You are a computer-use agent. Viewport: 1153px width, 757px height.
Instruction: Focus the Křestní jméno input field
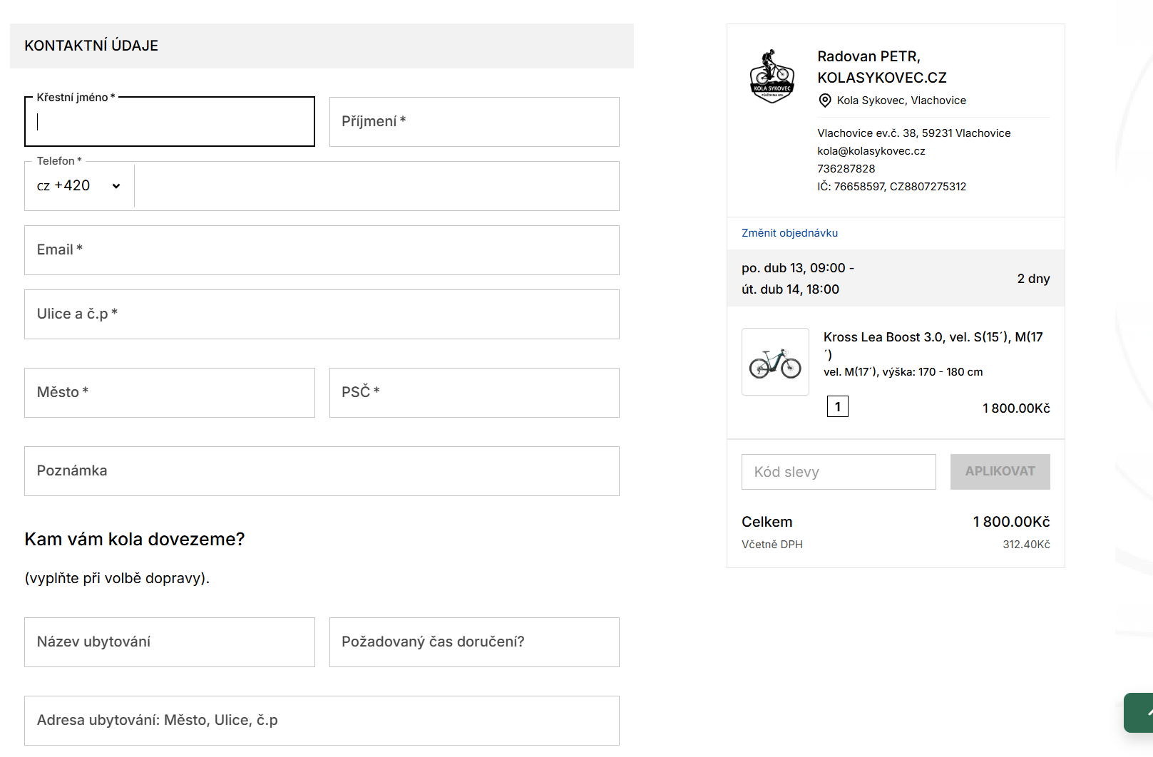coord(170,122)
